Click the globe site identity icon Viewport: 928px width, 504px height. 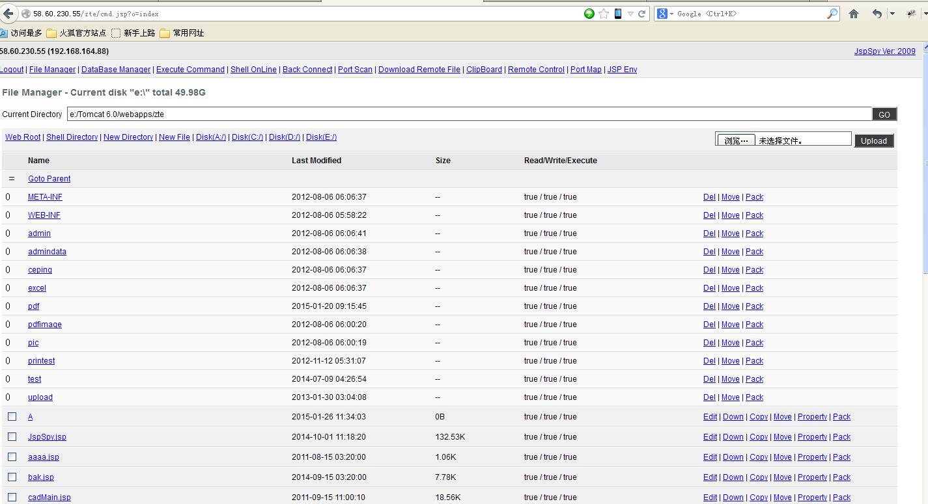coord(26,14)
